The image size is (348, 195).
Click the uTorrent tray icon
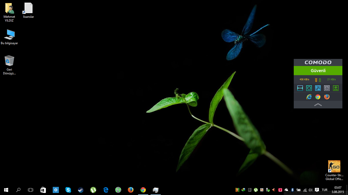256,190
